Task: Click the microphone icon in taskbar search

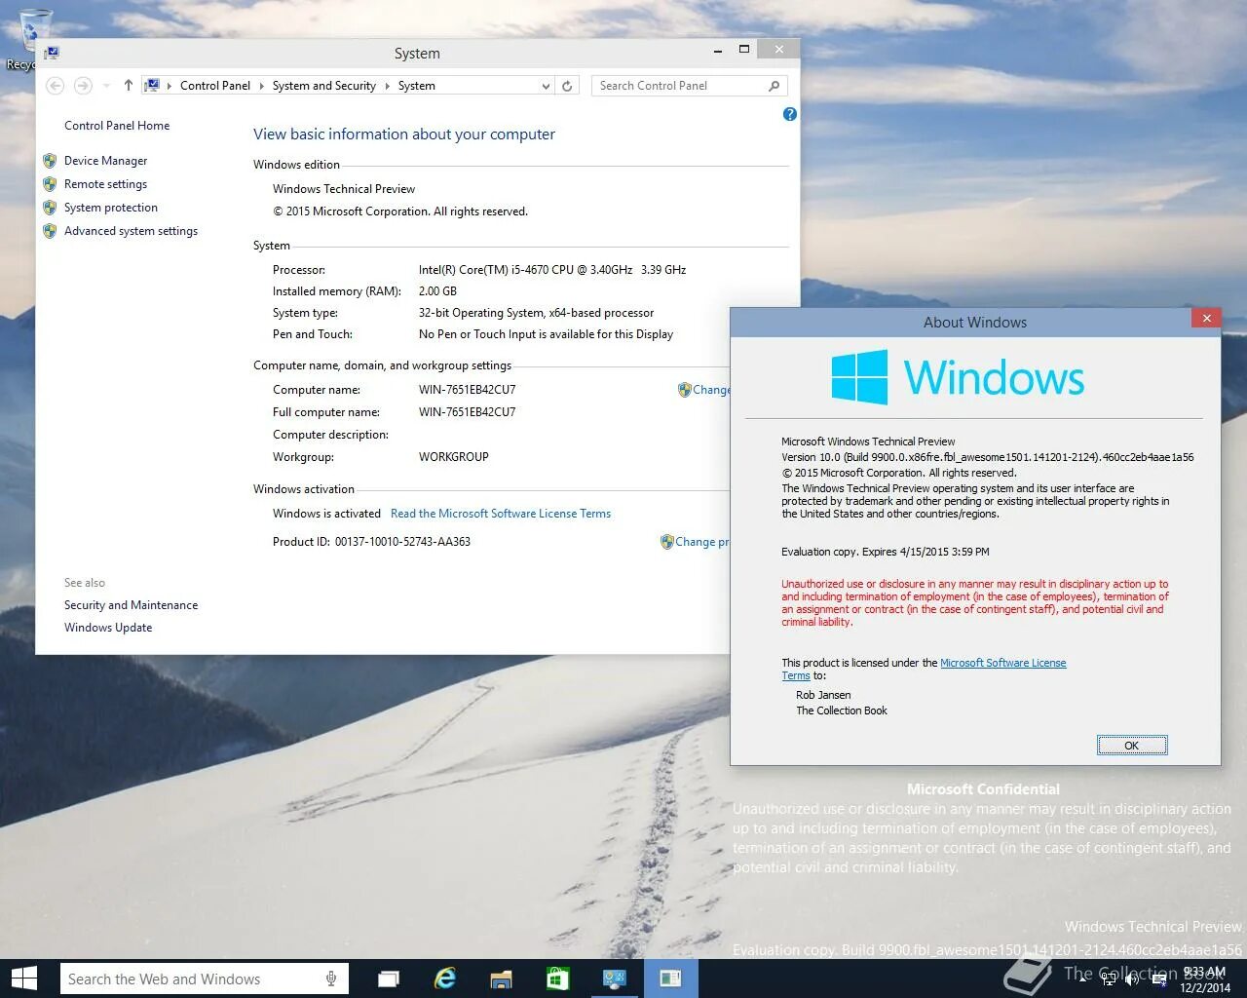Action: pyautogui.click(x=331, y=979)
